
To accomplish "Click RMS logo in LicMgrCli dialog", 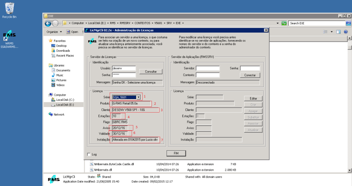I will coord(92,41).
